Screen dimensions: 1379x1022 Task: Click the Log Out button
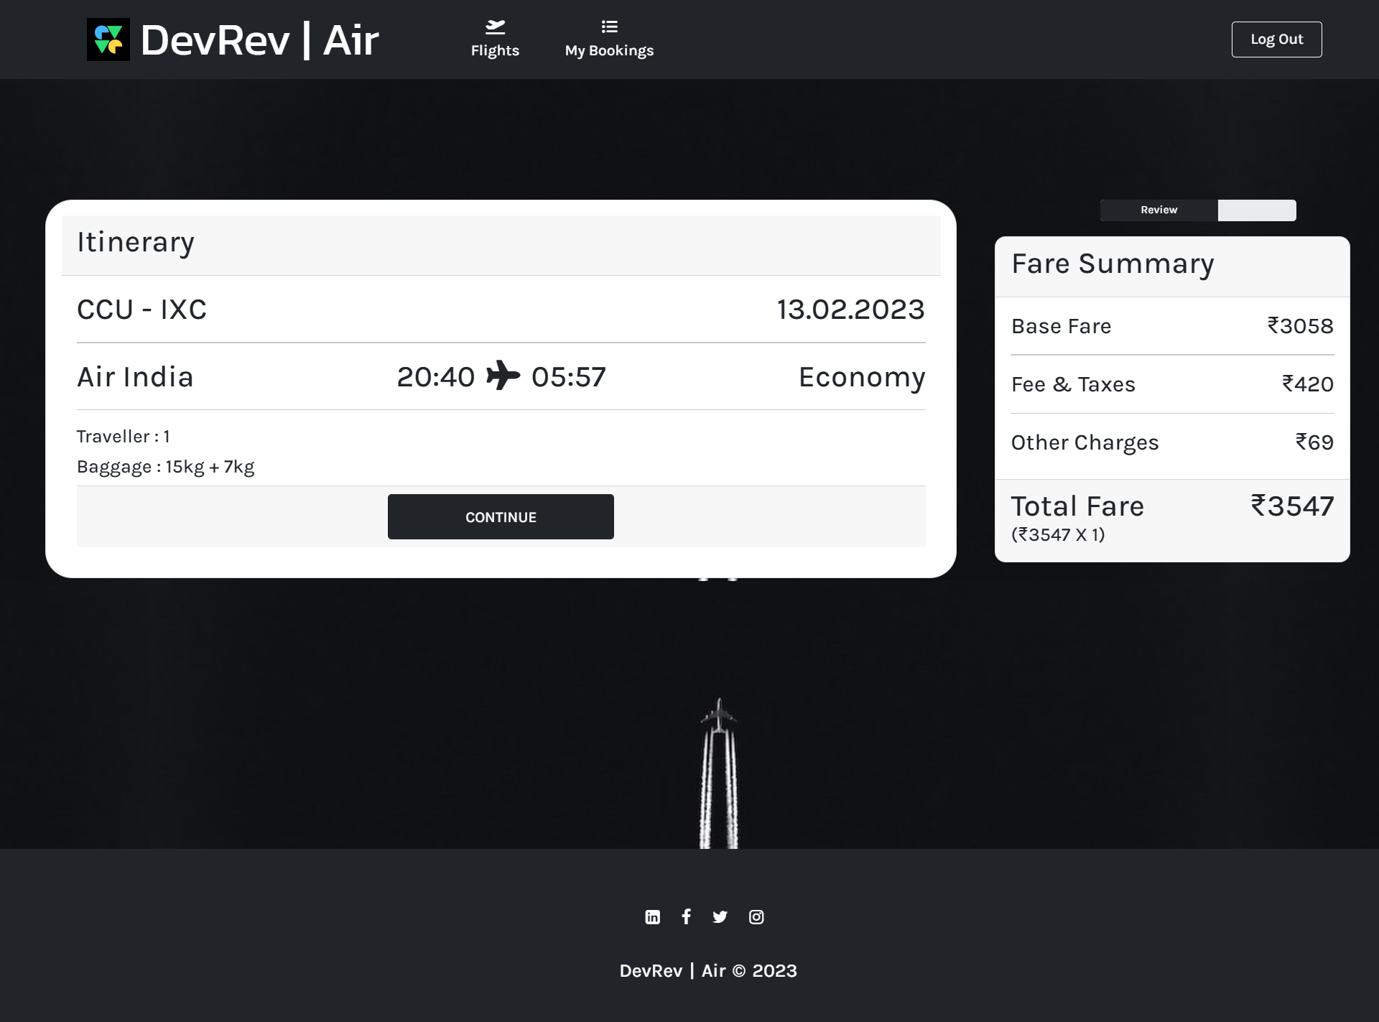pos(1276,39)
